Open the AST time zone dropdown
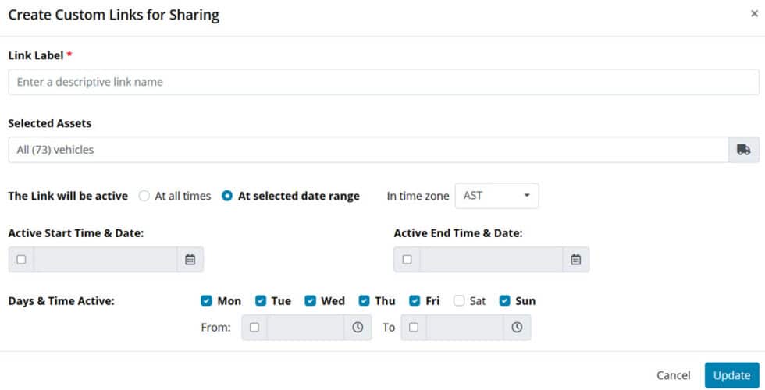The image size is (765, 390). pyautogui.click(x=496, y=196)
